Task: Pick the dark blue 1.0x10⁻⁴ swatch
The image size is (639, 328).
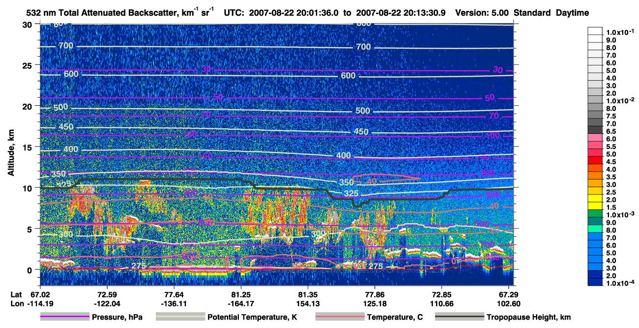Action: [595, 282]
